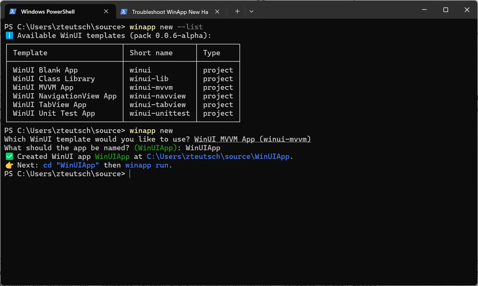The width and height of the screenshot is (478, 286).
Task: Click at the active prompt cursor
Action: pyautogui.click(x=130, y=174)
